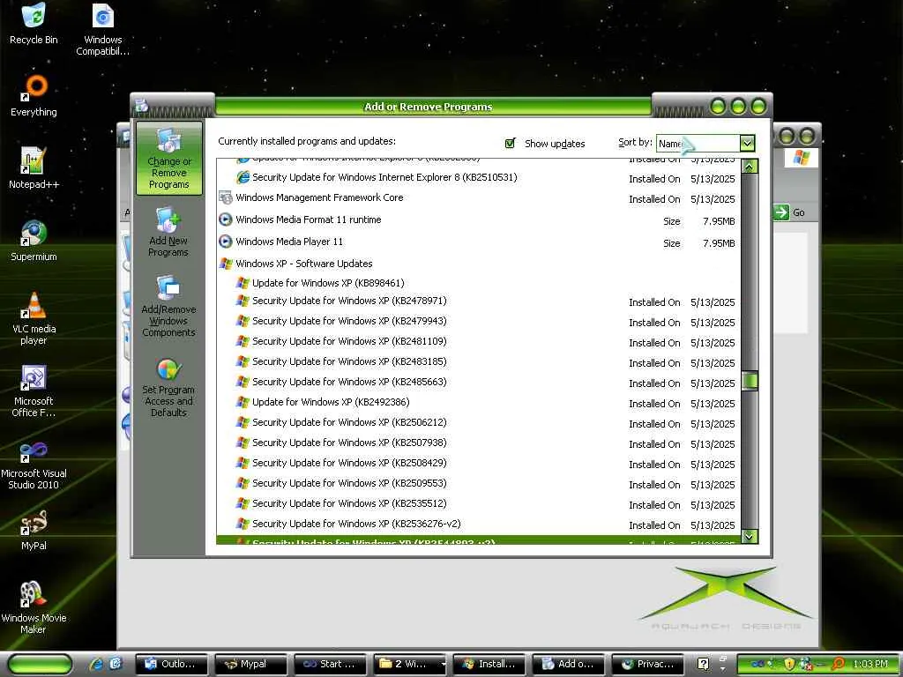The height and width of the screenshot is (677, 903).
Task: Click Internet Explorer quick launch icon
Action: pos(96,664)
